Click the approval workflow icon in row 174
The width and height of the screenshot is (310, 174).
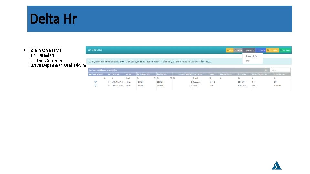click(96, 82)
